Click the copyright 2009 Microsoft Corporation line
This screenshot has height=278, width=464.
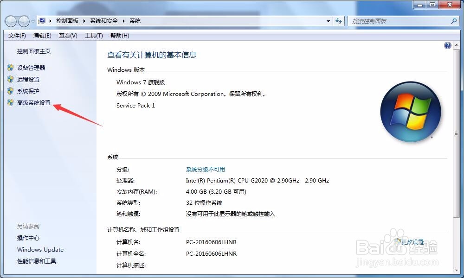[x=192, y=94]
